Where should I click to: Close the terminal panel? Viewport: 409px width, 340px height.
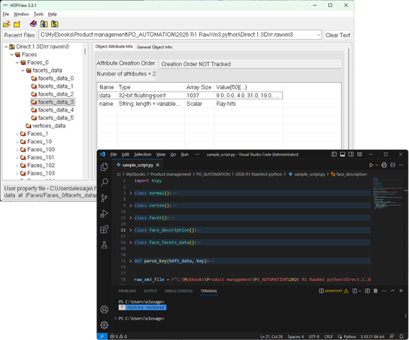tap(401, 291)
